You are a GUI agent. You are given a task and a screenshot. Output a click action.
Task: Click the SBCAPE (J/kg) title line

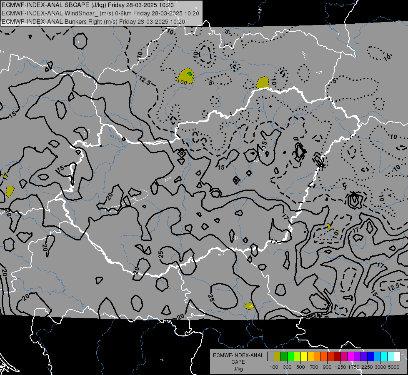pyautogui.click(x=88, y=5)
